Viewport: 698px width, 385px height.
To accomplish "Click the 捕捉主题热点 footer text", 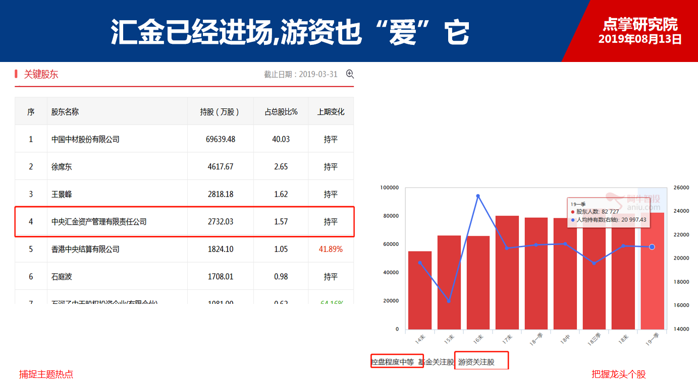I will [46, 374].
